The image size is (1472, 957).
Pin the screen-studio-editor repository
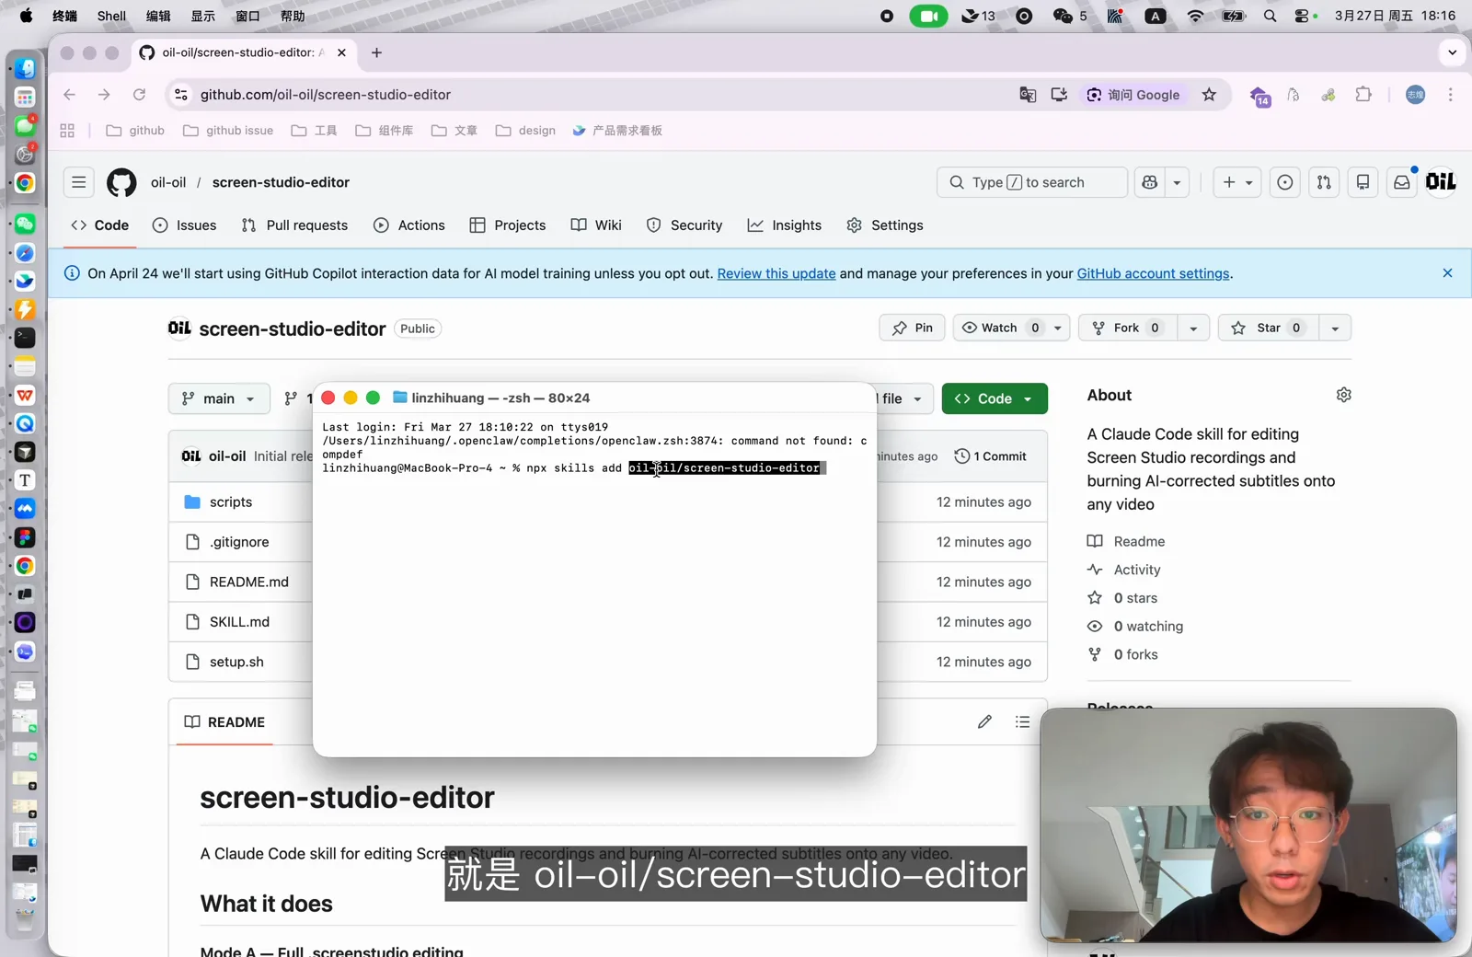pos(912,328)
